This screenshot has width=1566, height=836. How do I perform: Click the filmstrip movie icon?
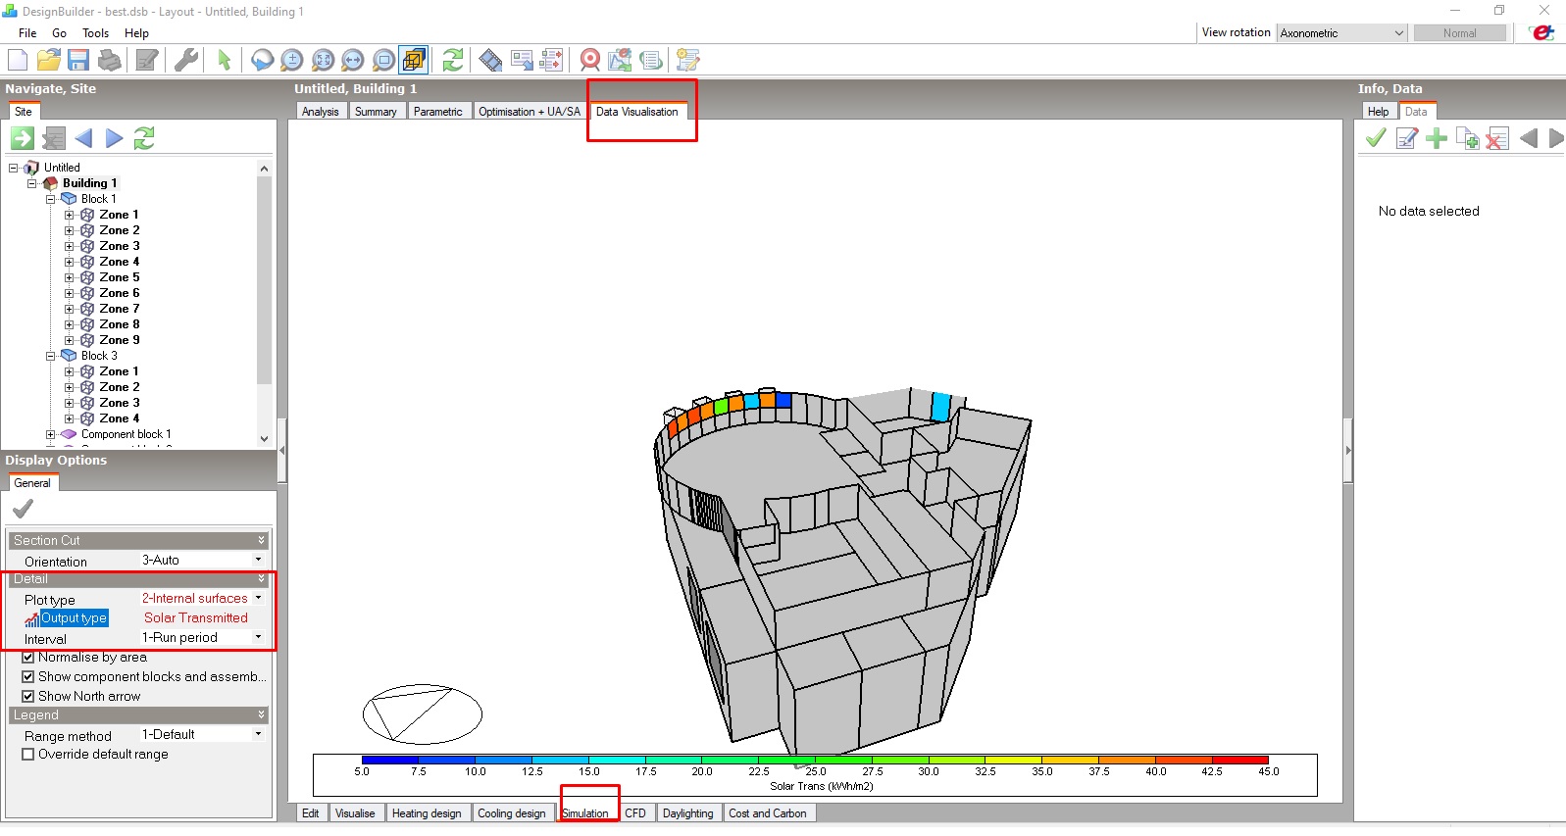pos(490,60)
